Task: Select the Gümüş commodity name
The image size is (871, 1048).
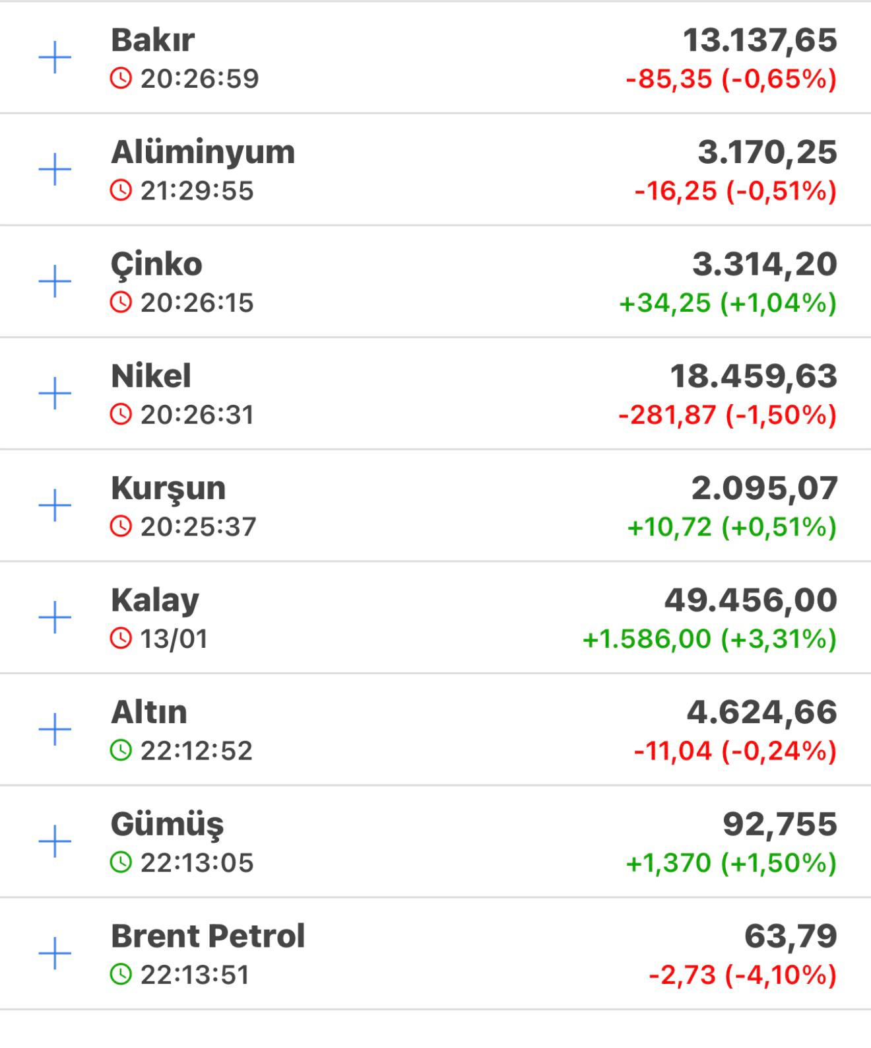Action: click(x=167, y=824)
